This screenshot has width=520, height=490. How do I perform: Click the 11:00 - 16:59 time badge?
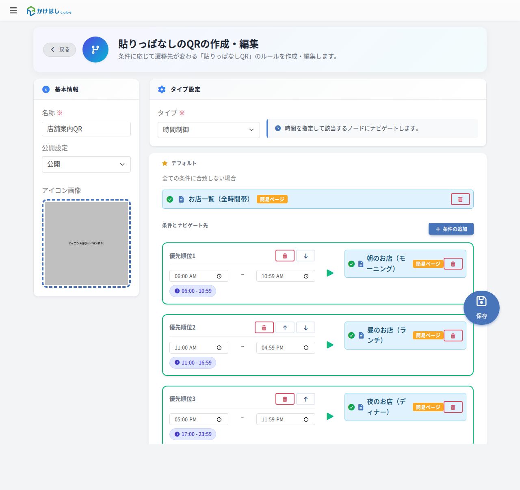[x=193, y=363]
